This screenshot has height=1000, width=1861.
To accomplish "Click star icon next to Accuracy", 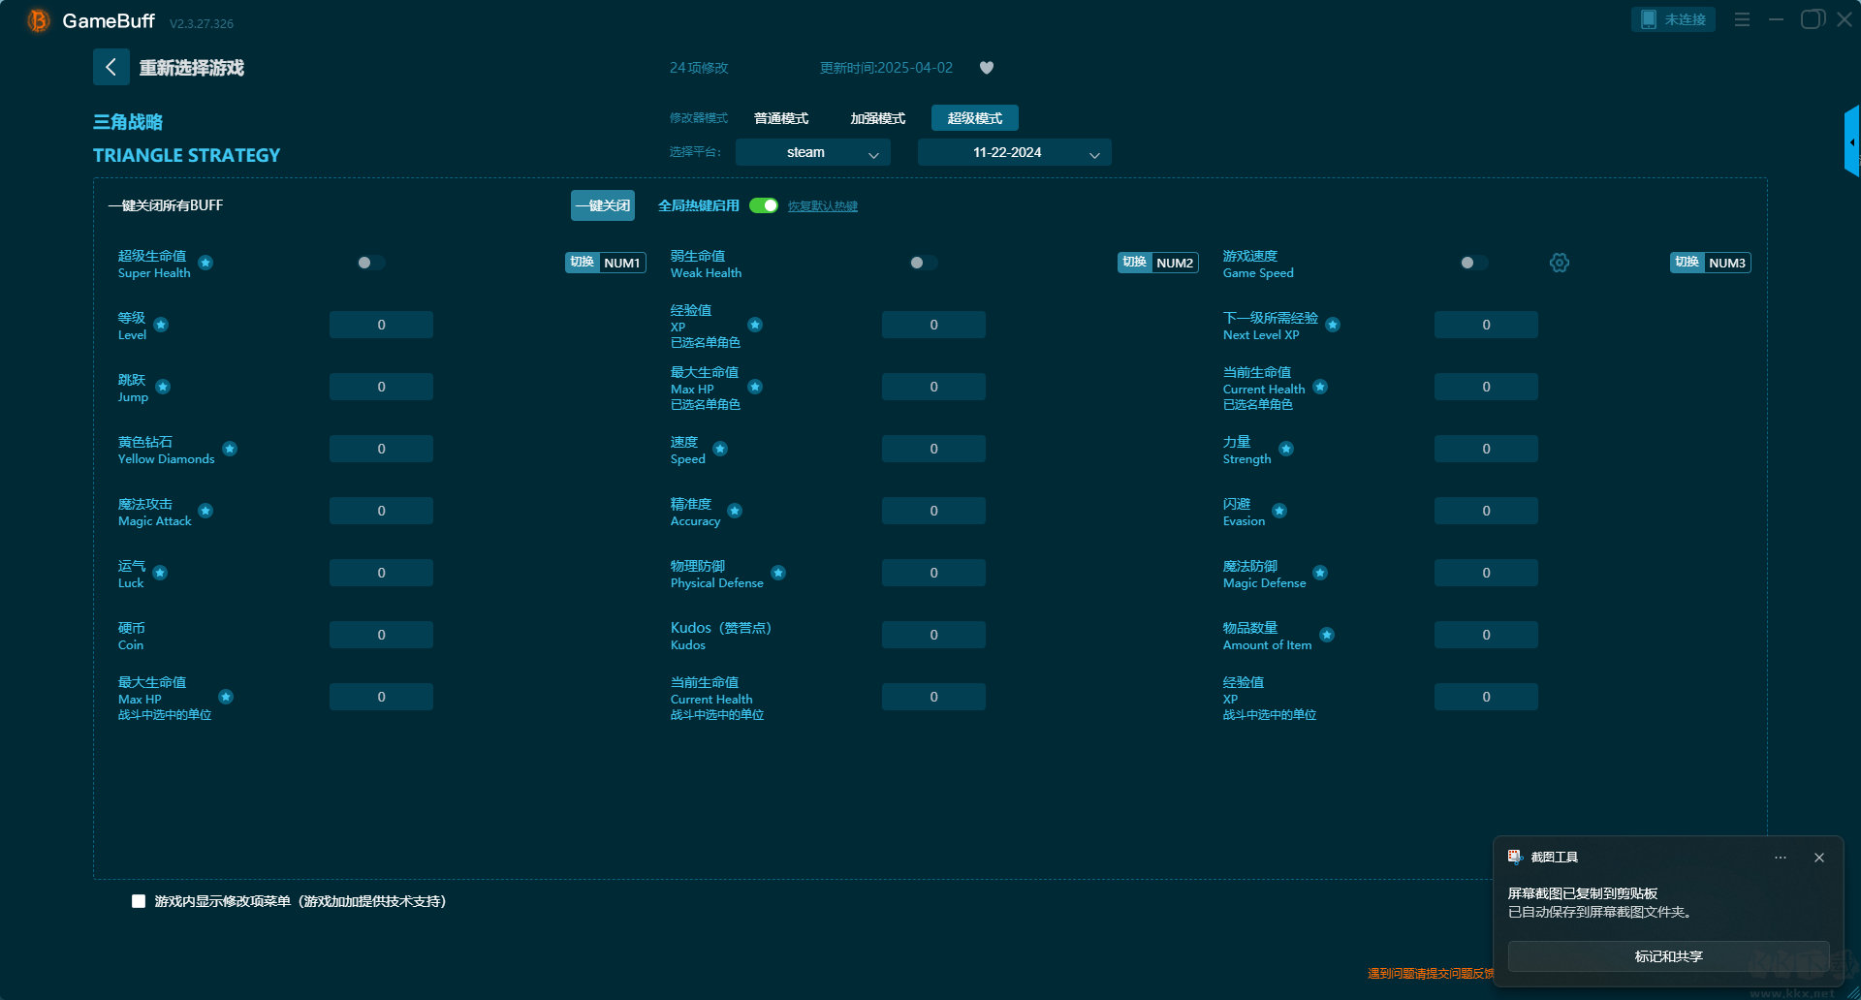I will coord(735,511).
